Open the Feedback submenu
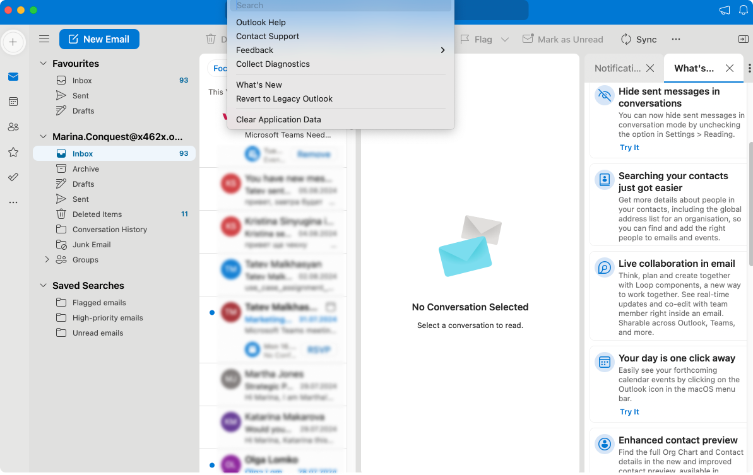The width and height of the screenshot is (753, 475). (340, 50)
